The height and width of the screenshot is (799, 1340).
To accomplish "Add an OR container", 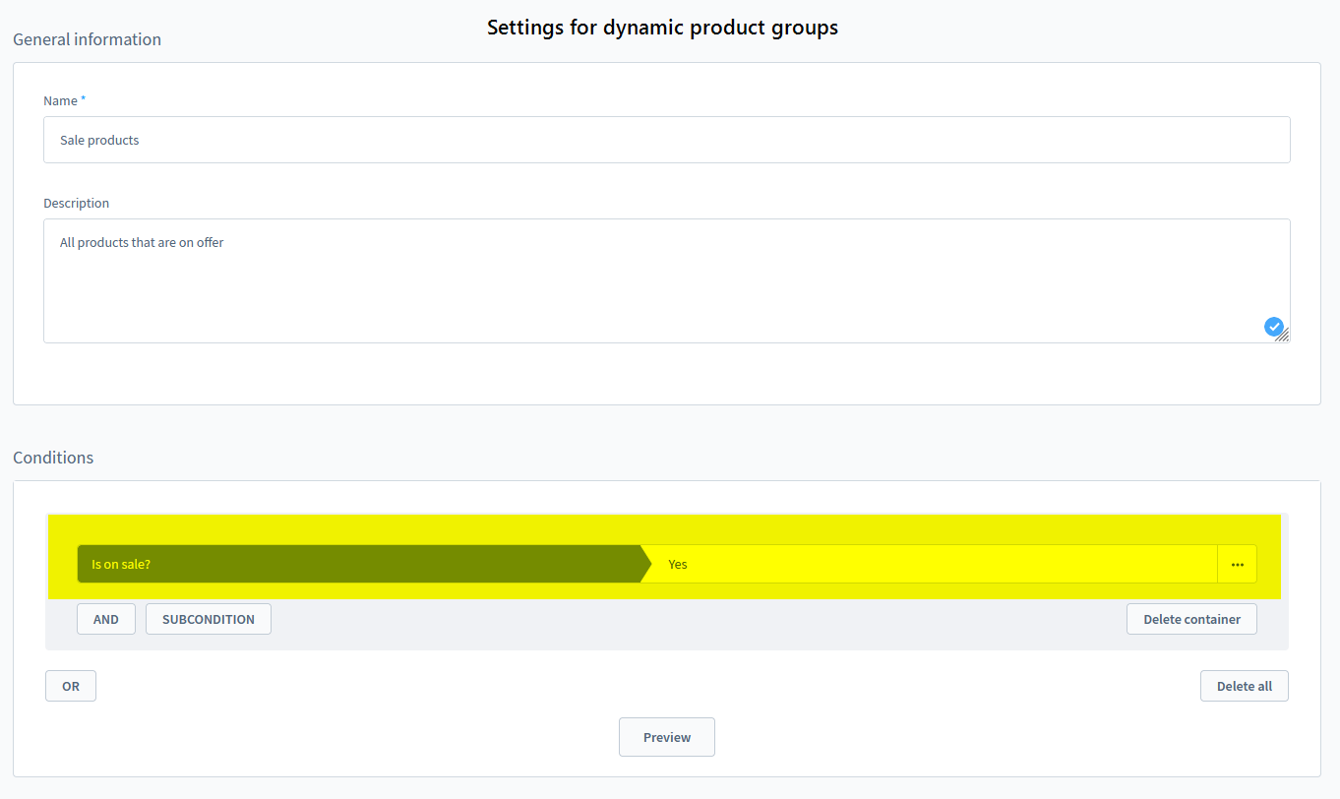I will click(x=71, y=686).
